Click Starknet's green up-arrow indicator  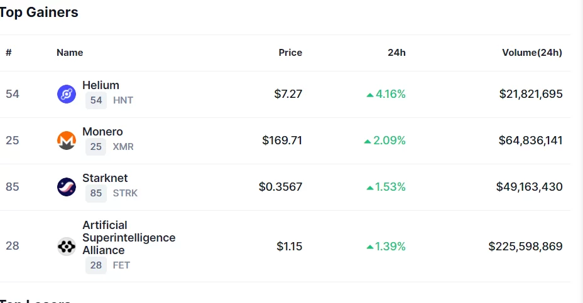(x=370, y=188)
